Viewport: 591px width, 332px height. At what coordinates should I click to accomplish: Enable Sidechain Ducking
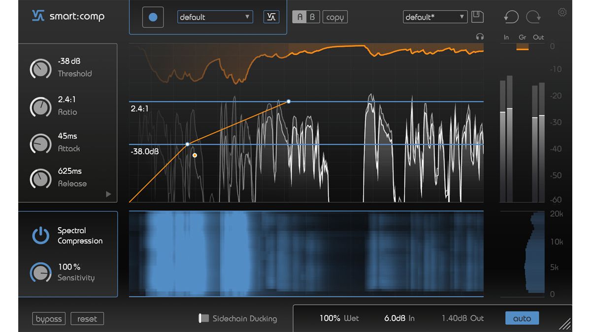pos(202,318)
